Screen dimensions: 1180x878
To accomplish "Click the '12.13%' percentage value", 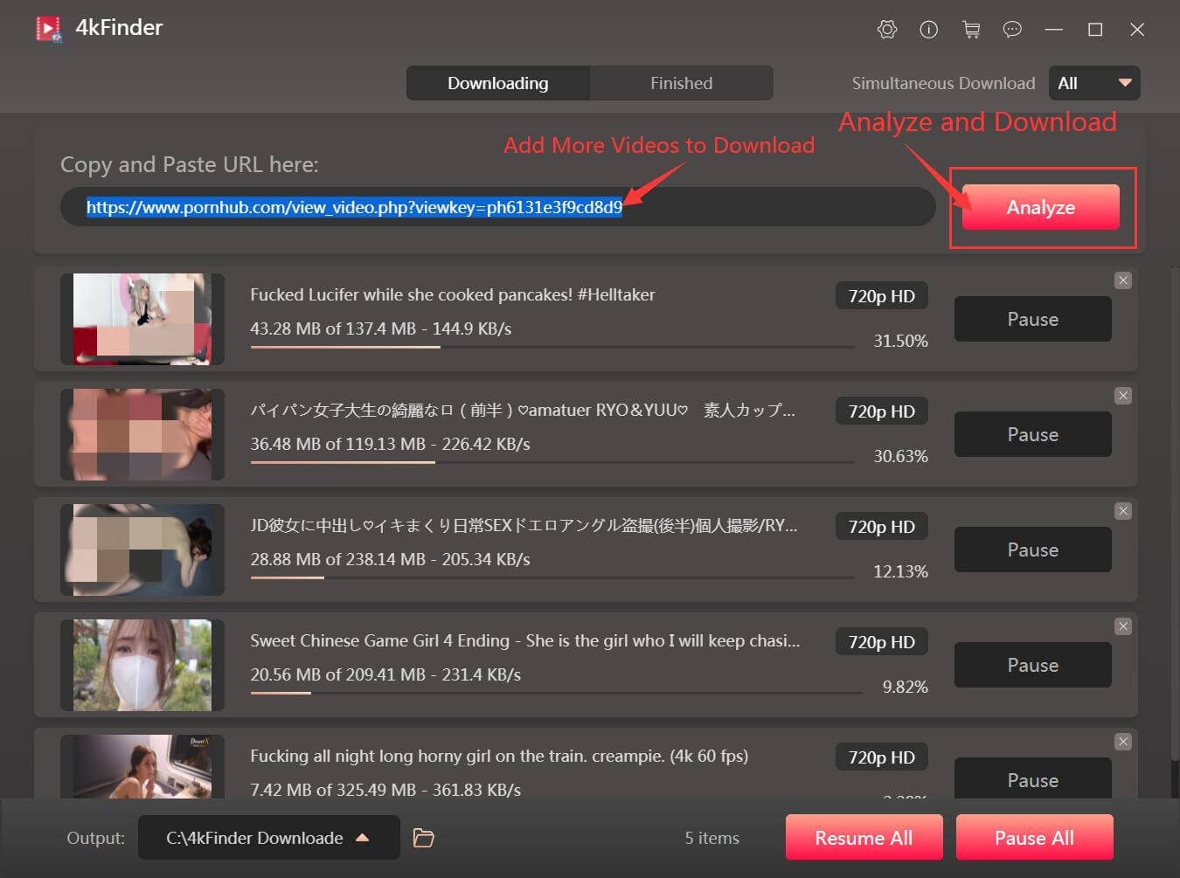I will click(901, 571).
